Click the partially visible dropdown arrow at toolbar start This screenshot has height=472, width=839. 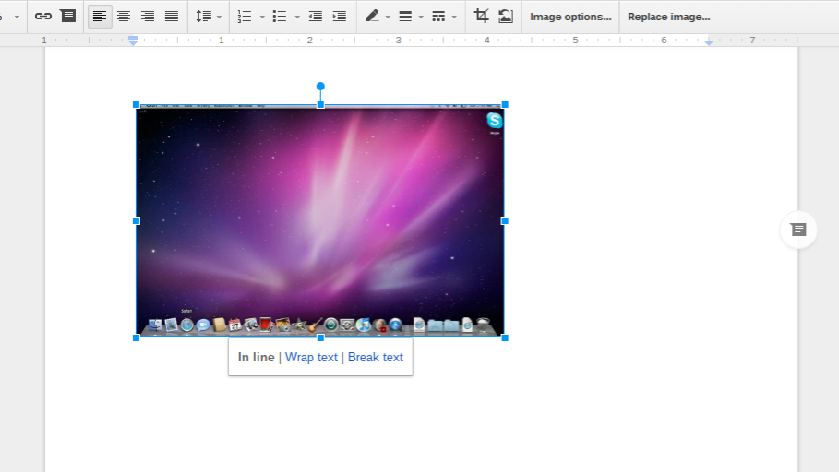point(17,18)
